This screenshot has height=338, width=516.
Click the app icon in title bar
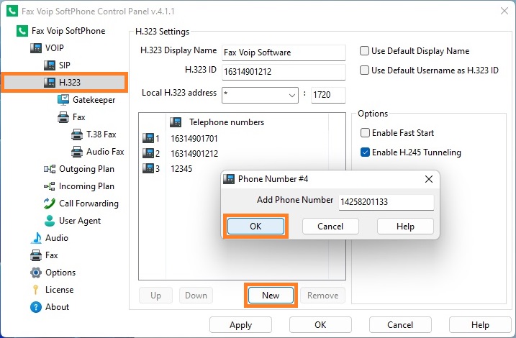pyautogui.click(x=12, y=11)
